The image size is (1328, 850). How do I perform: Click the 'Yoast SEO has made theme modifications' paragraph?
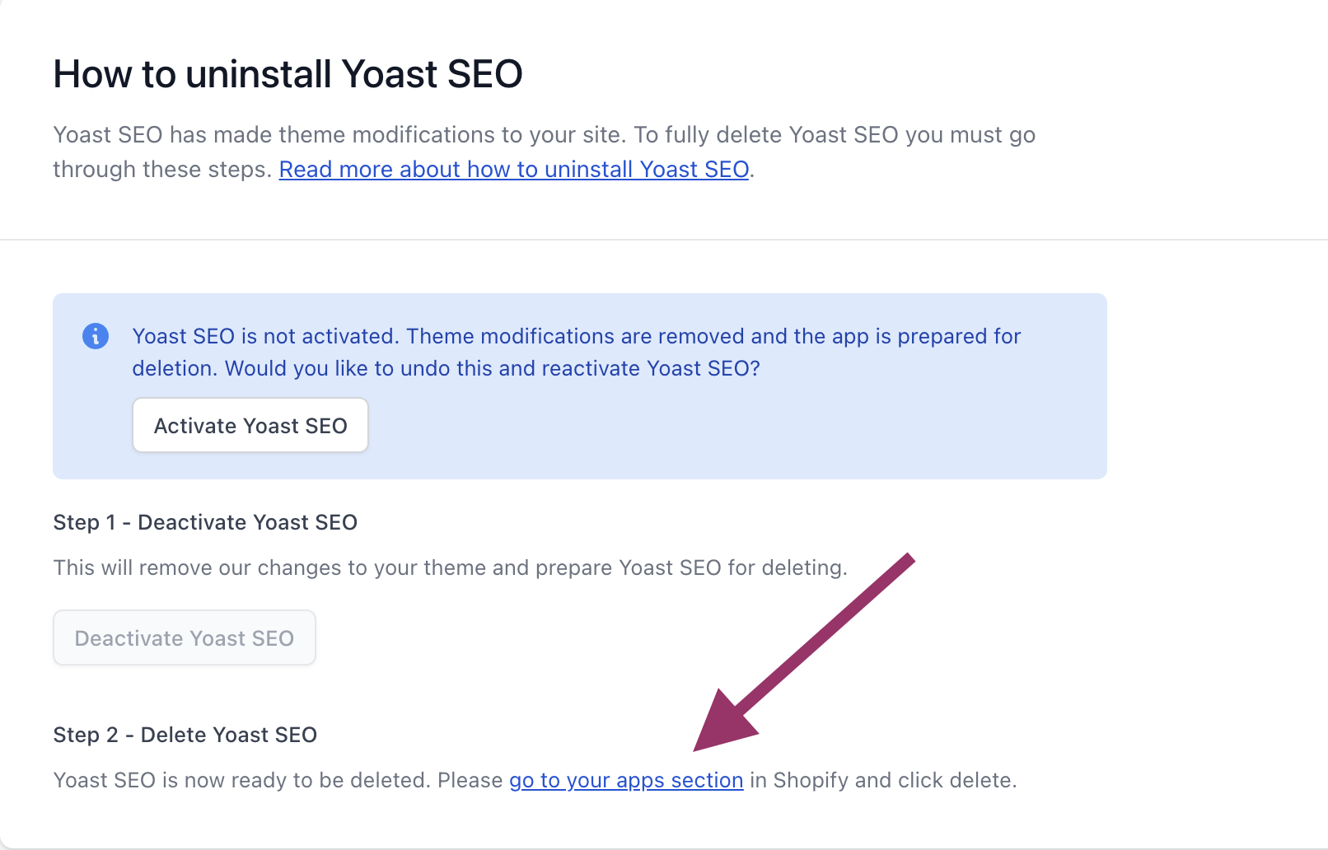point(544,135)
